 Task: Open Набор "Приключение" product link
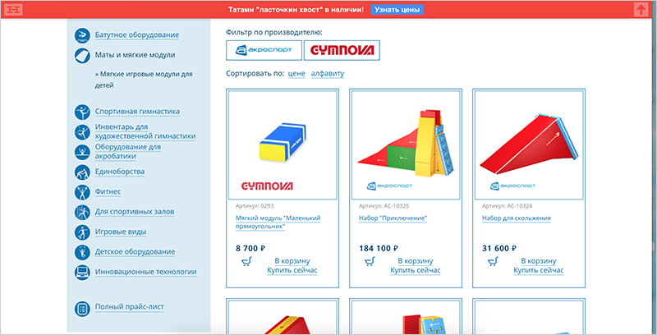[x=393, y=218]
